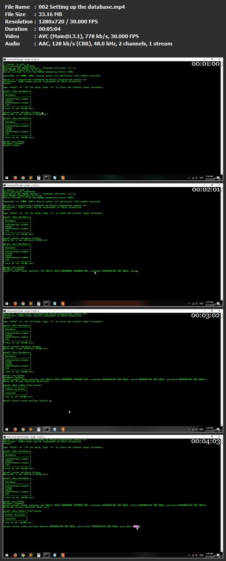Click the Windows Start button in the second frame

coord(6,303)
